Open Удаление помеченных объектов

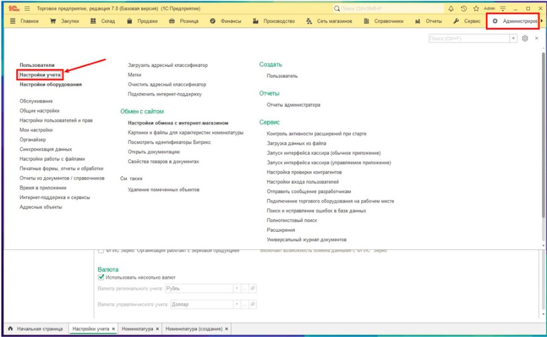163,190
